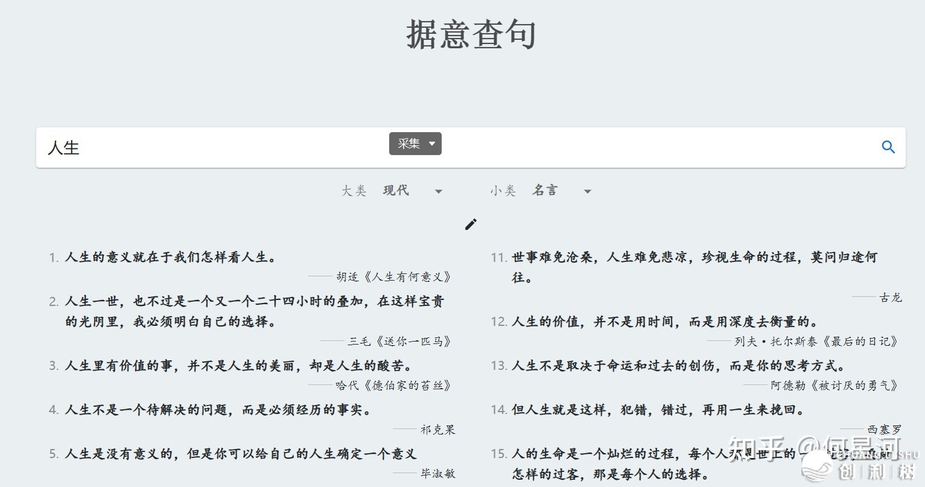Select quote 4 by 祁克果
The image size is (925, 487).
(218, 410)
